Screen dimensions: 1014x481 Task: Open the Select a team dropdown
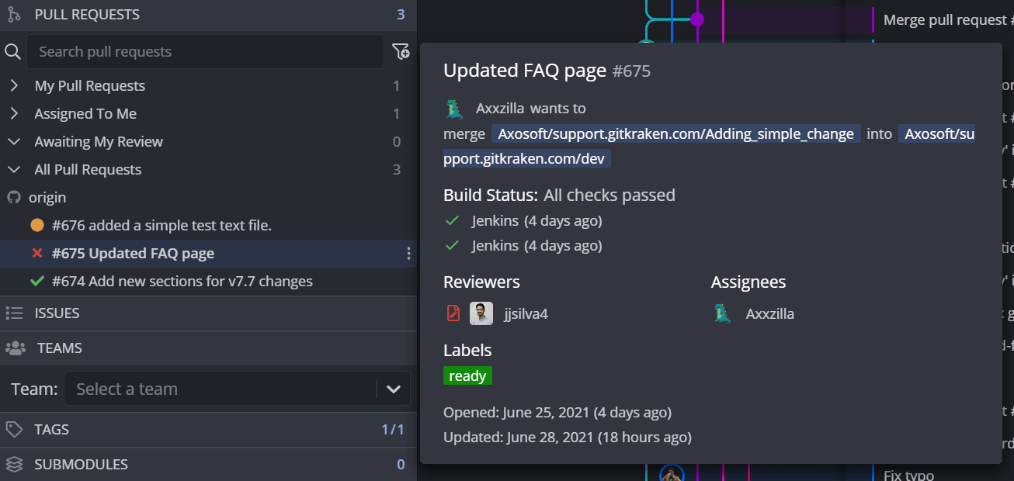point(237,388)
